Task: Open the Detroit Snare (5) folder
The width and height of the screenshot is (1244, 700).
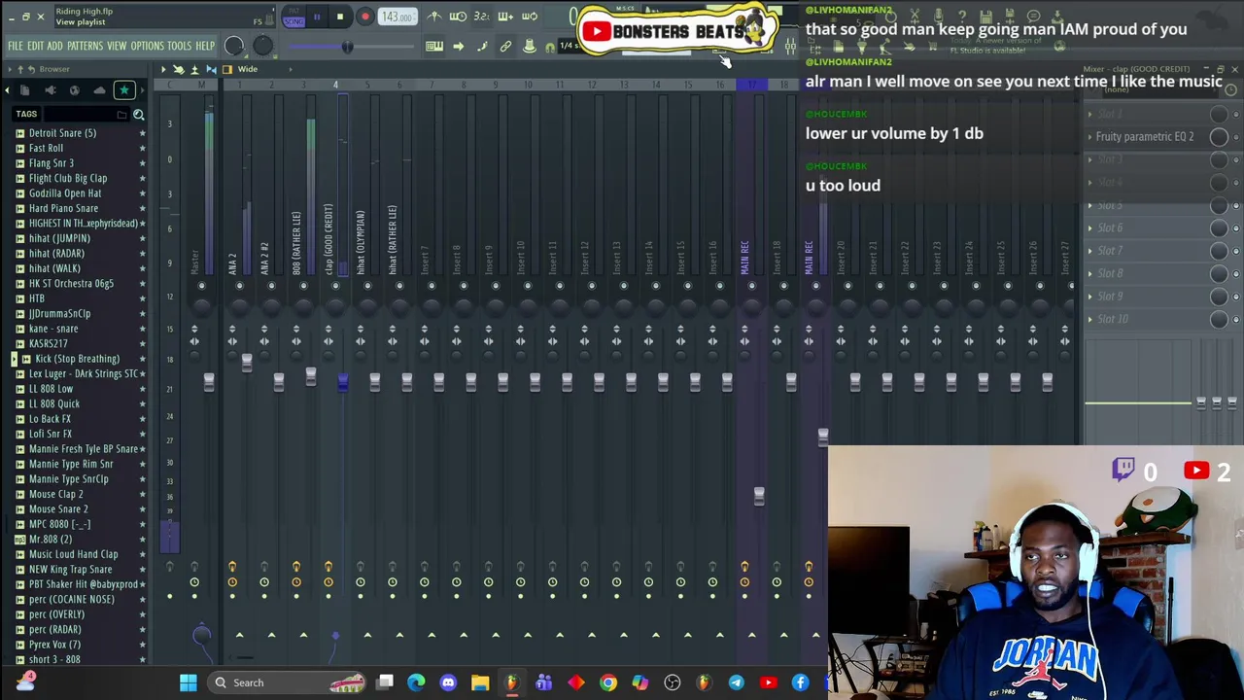Action: (x=62, y=133)
